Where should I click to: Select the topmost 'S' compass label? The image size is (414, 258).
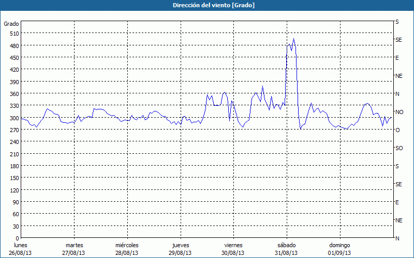[x=397, y=22]
